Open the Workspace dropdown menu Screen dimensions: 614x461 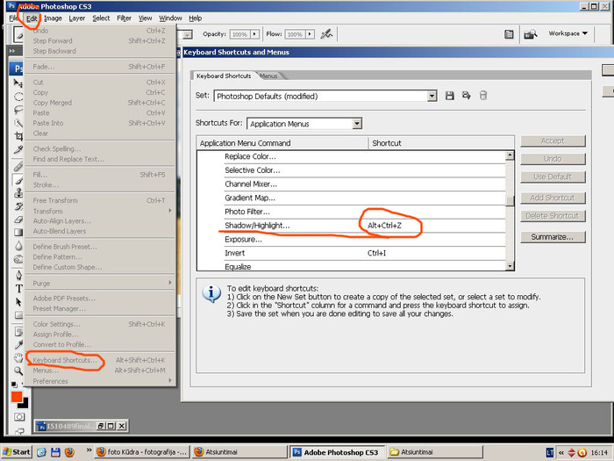click(568, 34)
